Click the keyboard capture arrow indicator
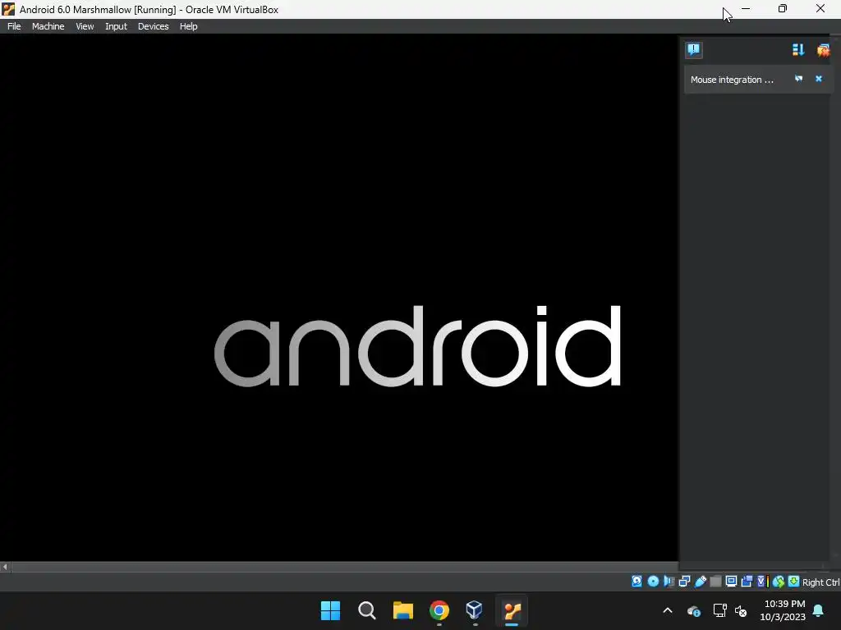 click(x=794, y=582)
